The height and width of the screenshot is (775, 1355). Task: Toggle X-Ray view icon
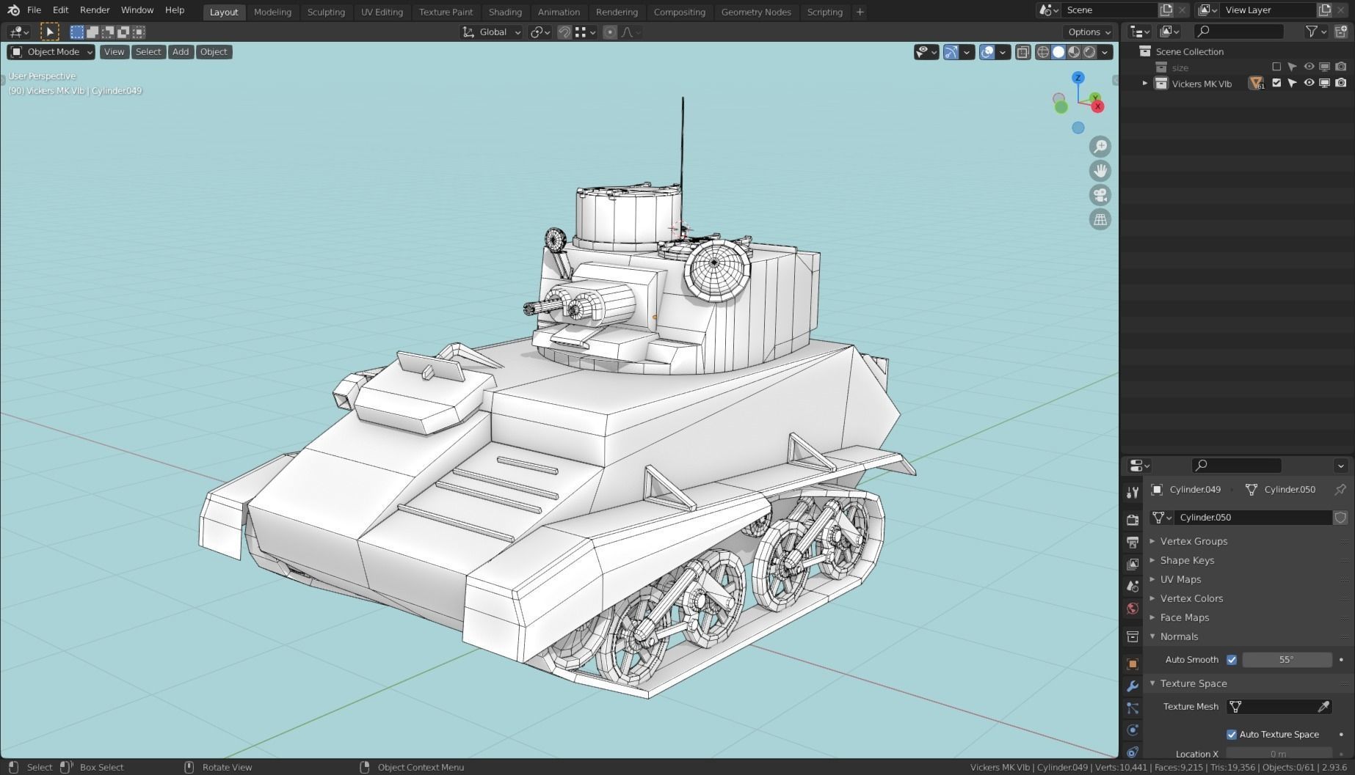click(1022, 52)
